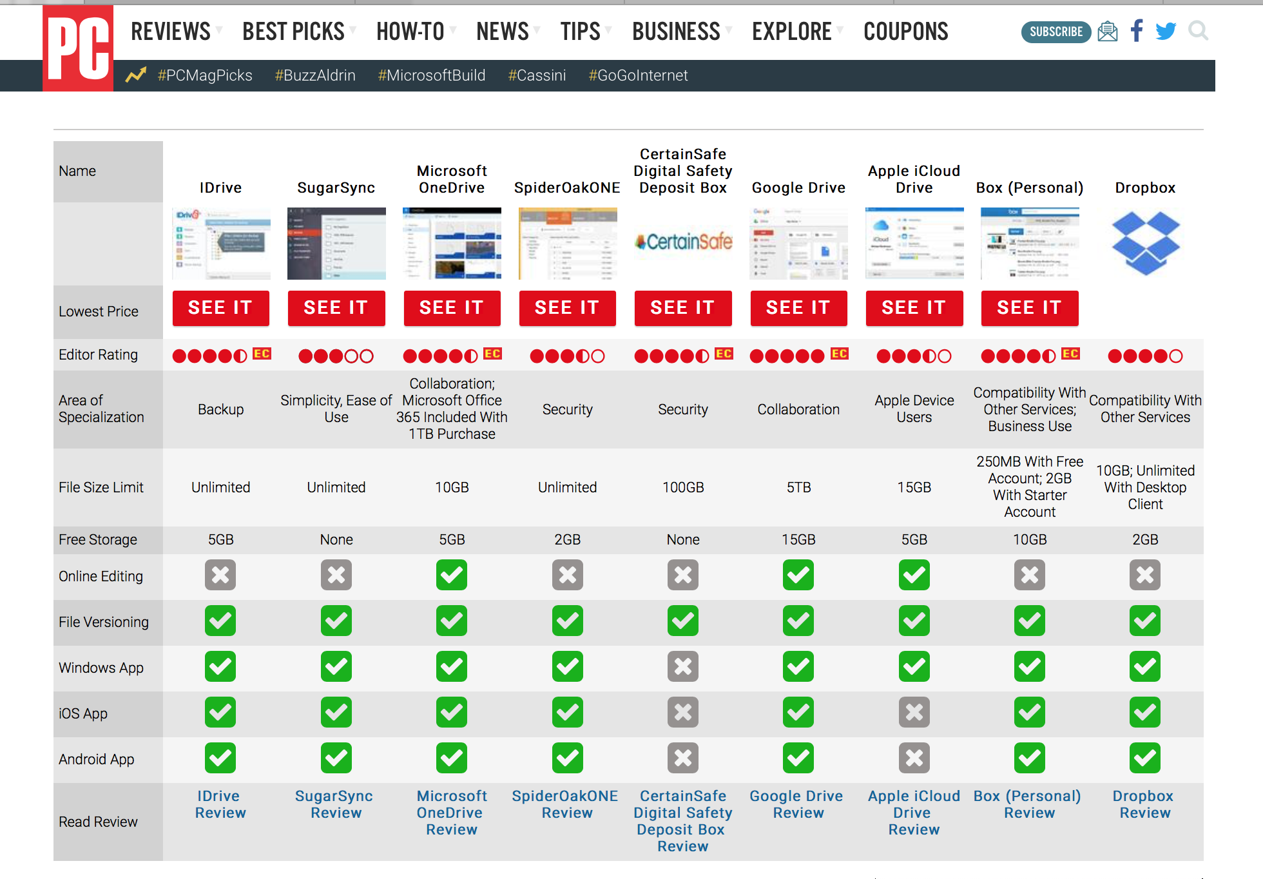Click OneDrive Online Editing checkmark
The image size is (1263, 879).
452,575
